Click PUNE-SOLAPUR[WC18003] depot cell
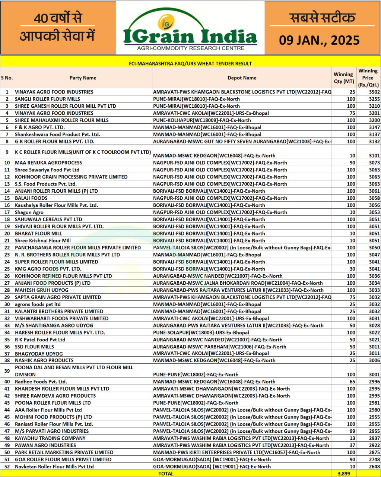Image resolution: width=381 pixels, height=477 pixels. click(x=201, y=333)
